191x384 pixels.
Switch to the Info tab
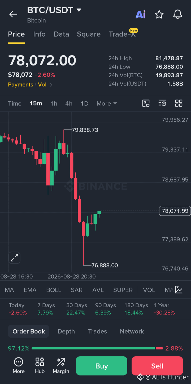click(x=39, y=34)
